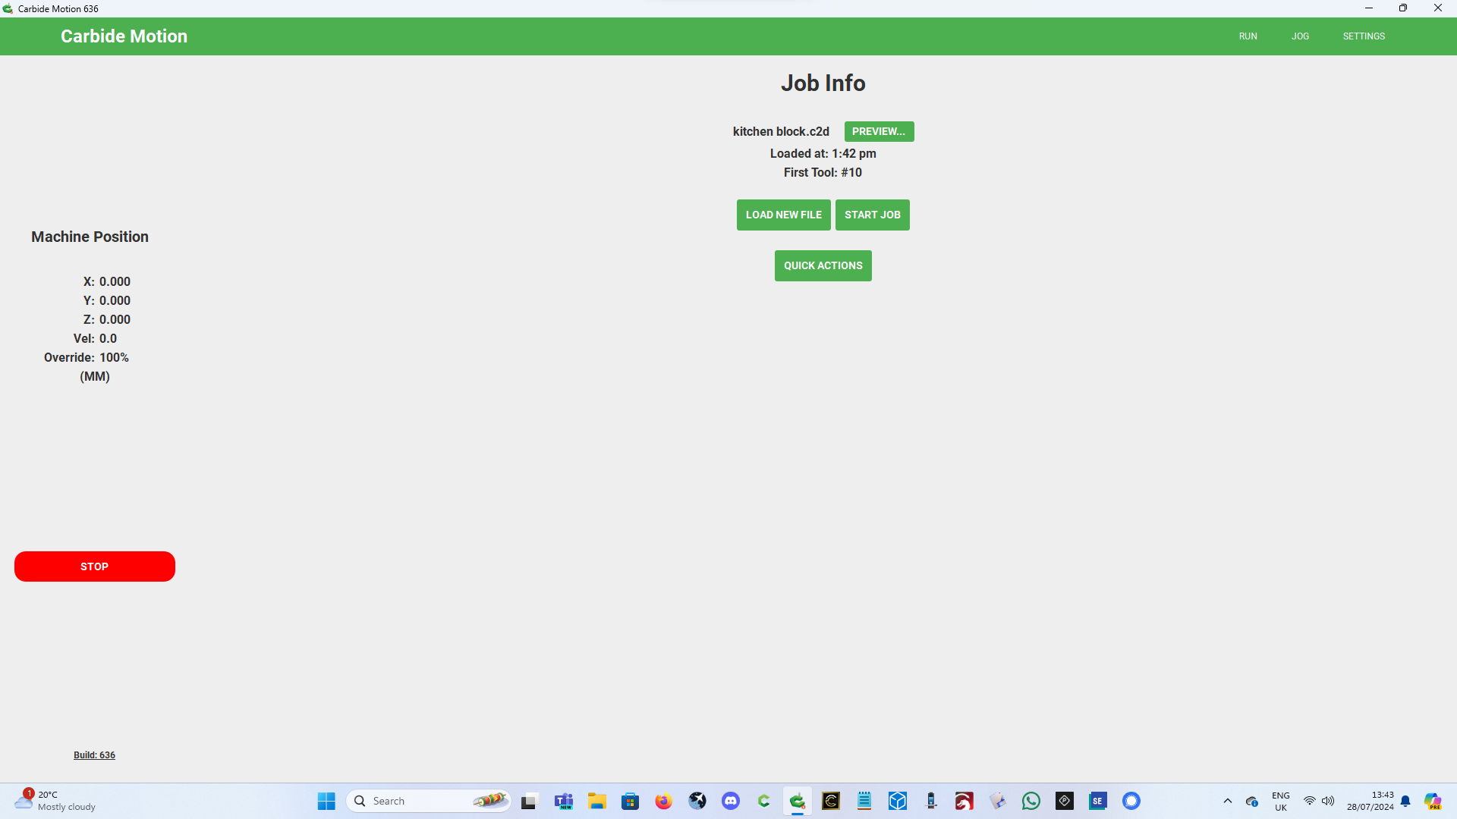
Task: Open the Windows Start menu
Action: [x=326, y=801]
